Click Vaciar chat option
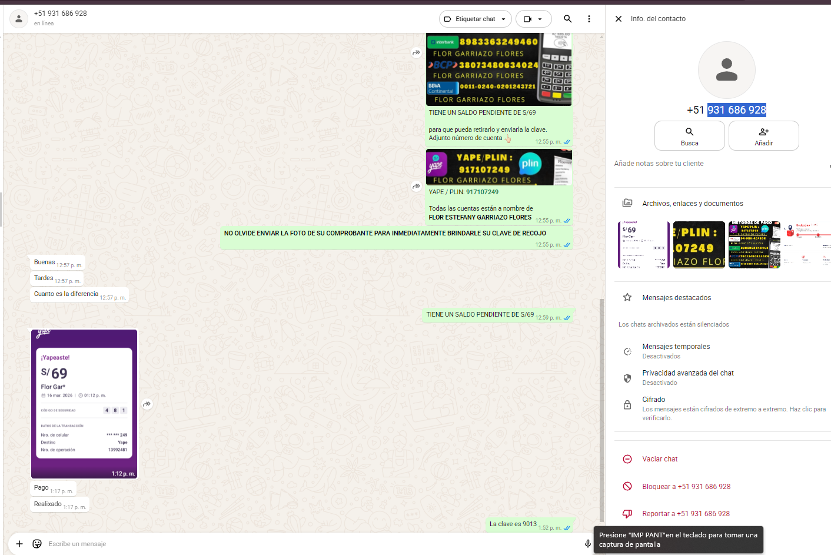This screenshot has height=555, width=831. (660, 459)
